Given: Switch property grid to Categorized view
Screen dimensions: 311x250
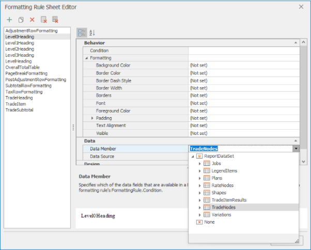Looking at the screenshot, I should coord(82,33).
